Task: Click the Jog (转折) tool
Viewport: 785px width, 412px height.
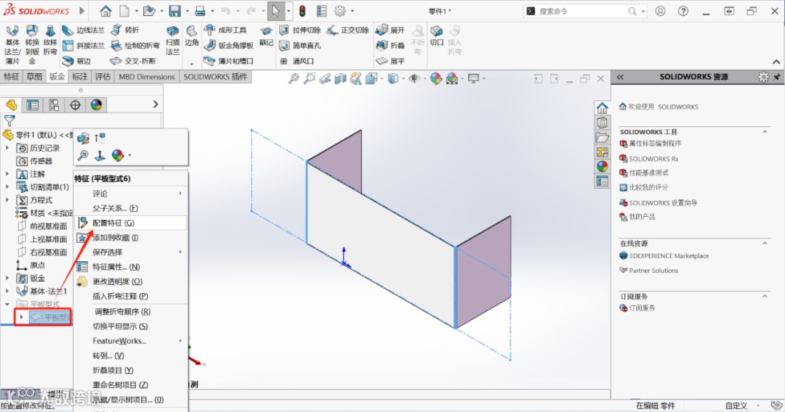Action: (125, 30)
